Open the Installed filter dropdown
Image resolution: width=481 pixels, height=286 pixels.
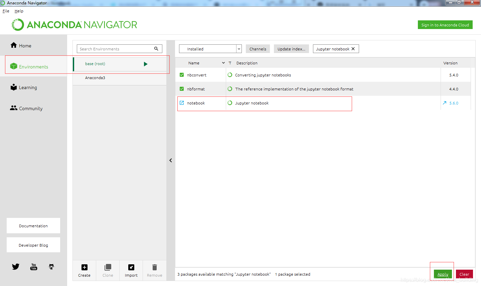point(210,49)
